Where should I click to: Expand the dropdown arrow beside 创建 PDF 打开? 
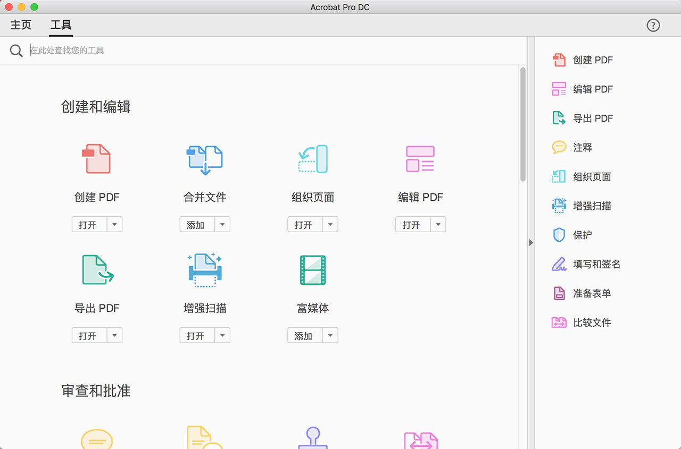[x=114, y=224]
